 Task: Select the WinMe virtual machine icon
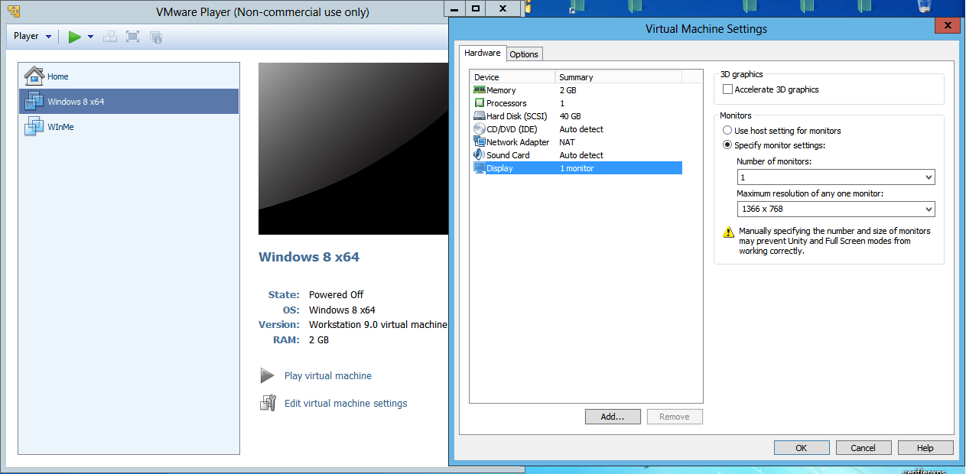pyautogui.click(x=34, y=127)
